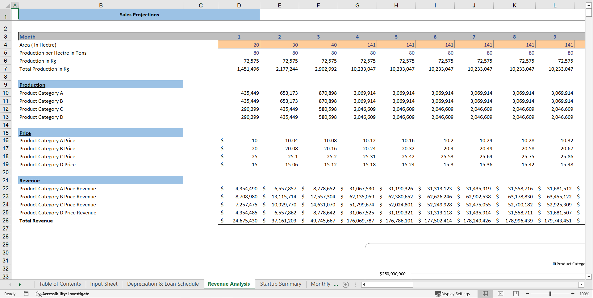Open the Input Sheet tab
Screen dimensions: 593x298
tap(104, 284)
